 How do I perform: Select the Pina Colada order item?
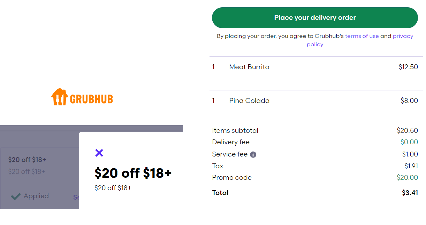click(315, 101)
